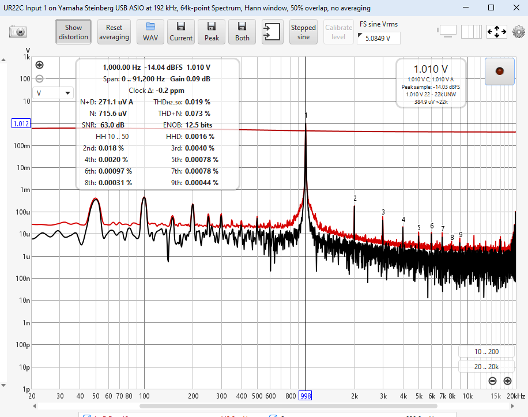
Task: Zoom out horizontal axis with minus icon
Action: pos(492,381)
